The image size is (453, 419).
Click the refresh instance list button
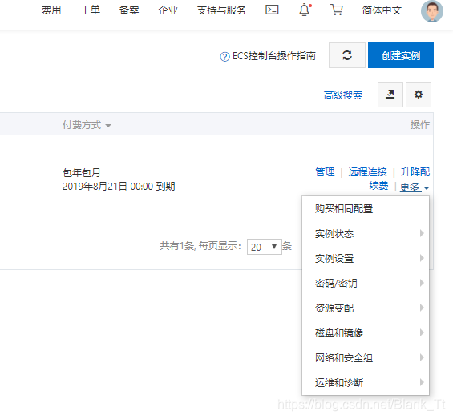pos(347,55)
